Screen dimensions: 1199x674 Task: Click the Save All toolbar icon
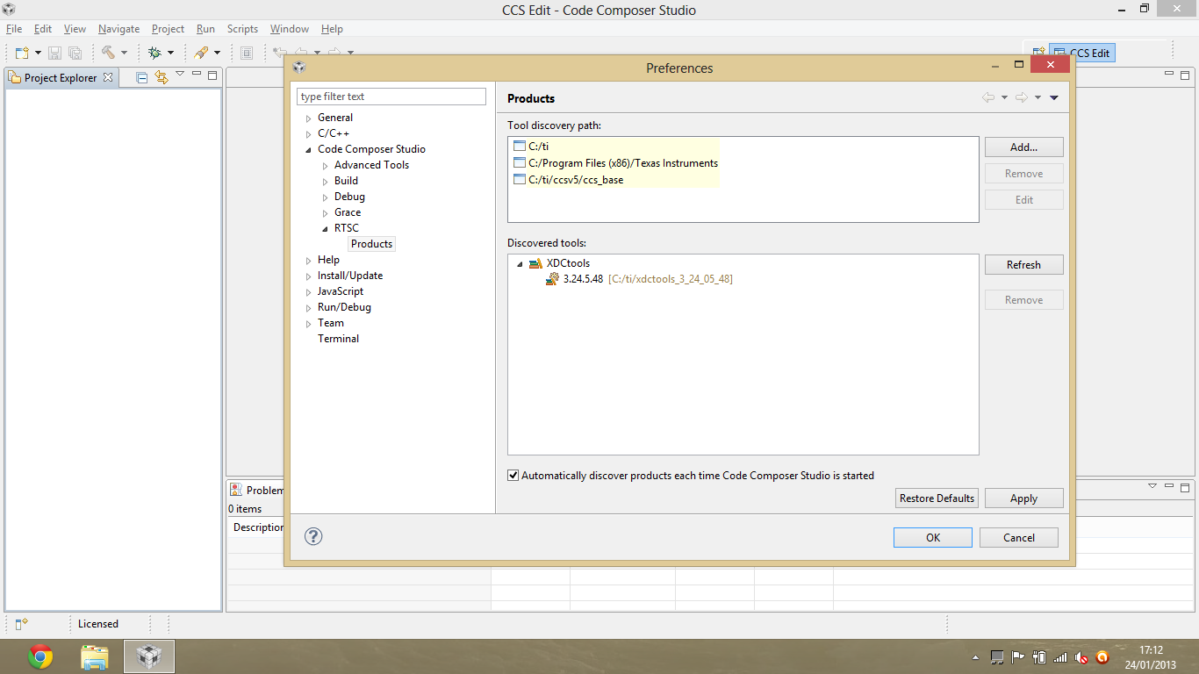click(75, 53)
